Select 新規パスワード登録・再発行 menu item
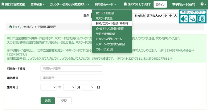Image resolution: width=208 pixels, height=111 pixels. [112, 23]
